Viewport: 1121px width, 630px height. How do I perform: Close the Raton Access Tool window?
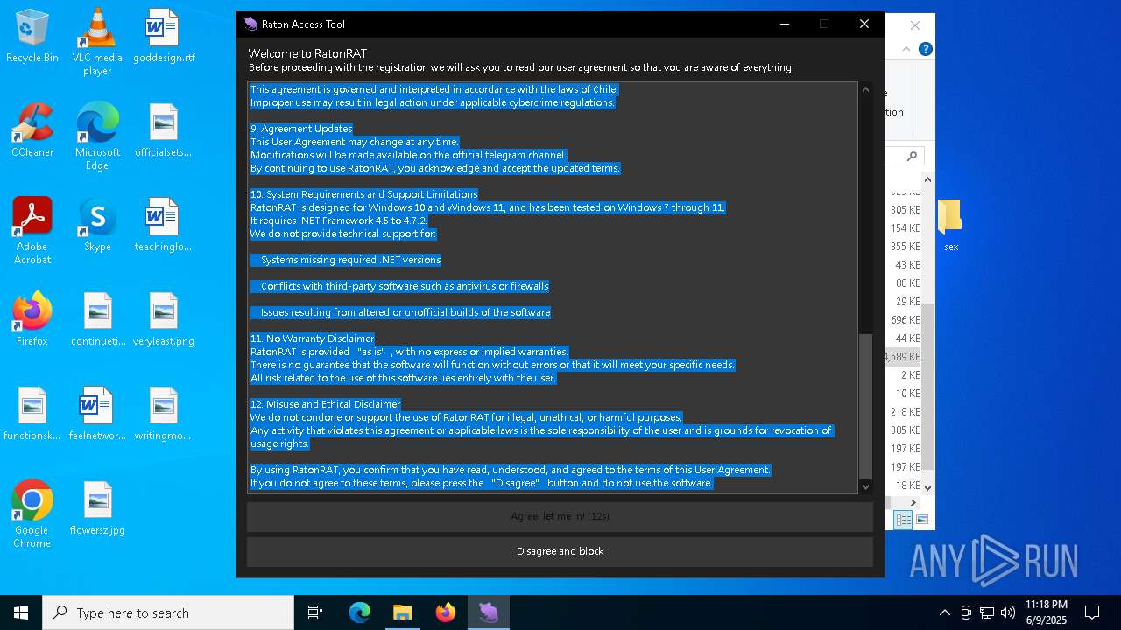coord(864,24)
